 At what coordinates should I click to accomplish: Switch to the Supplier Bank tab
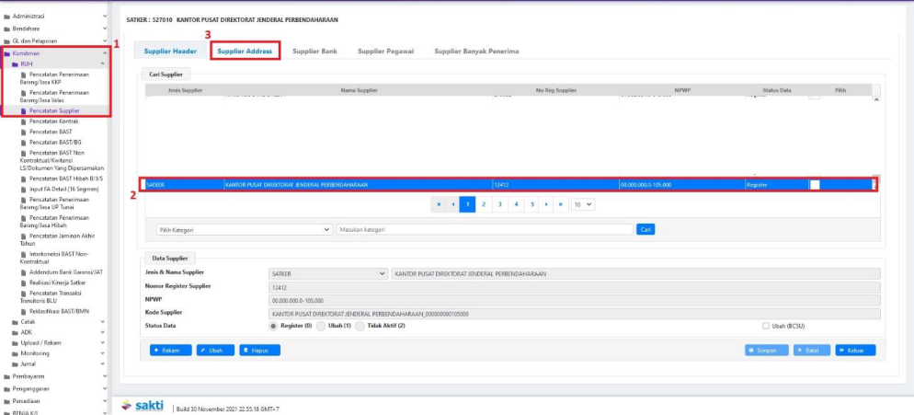[x=314, y=52]
